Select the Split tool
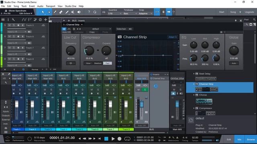The height and width of the screenshot is (144, 257). pyautogui.click(x=55, y=12)
